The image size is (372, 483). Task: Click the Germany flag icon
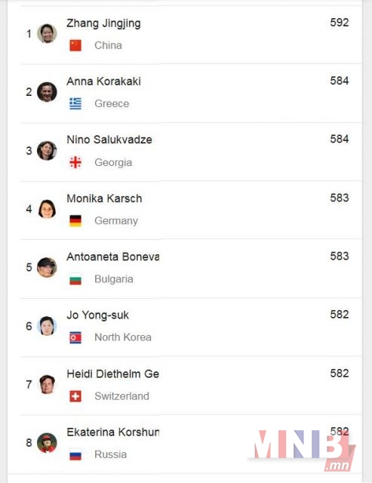(x=75, y=221)
